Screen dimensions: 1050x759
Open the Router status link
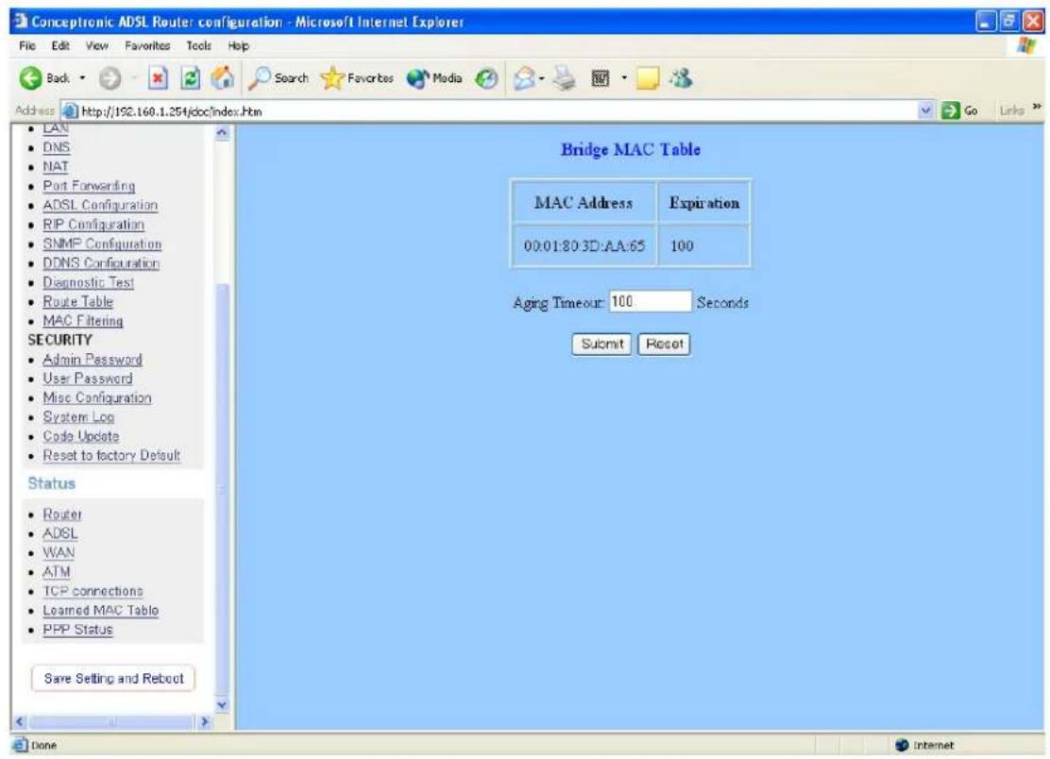[62, 514]
